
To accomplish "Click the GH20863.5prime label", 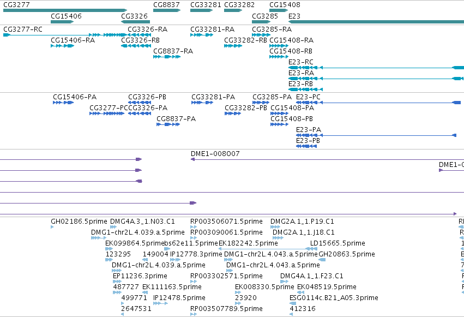I will tap(347, 254).
